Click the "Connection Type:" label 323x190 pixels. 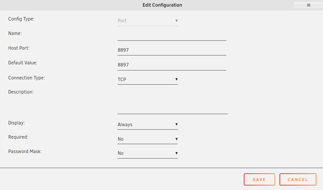click(27, 78)
